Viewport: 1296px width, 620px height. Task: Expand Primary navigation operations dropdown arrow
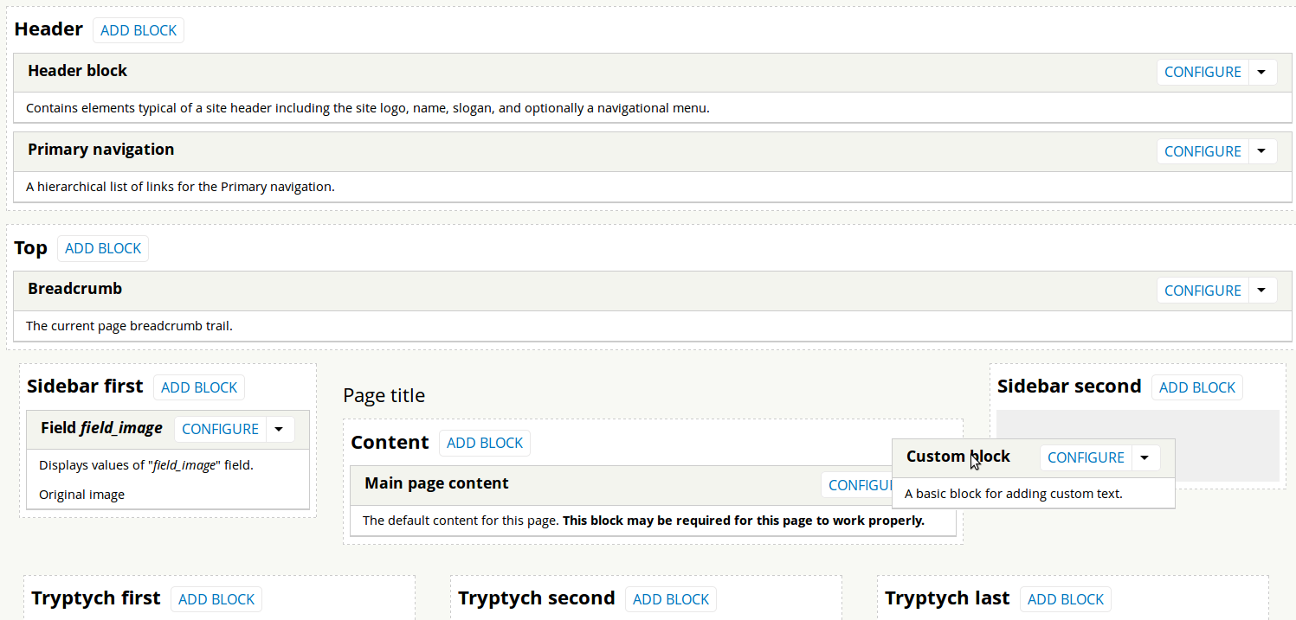point(1262,151)
